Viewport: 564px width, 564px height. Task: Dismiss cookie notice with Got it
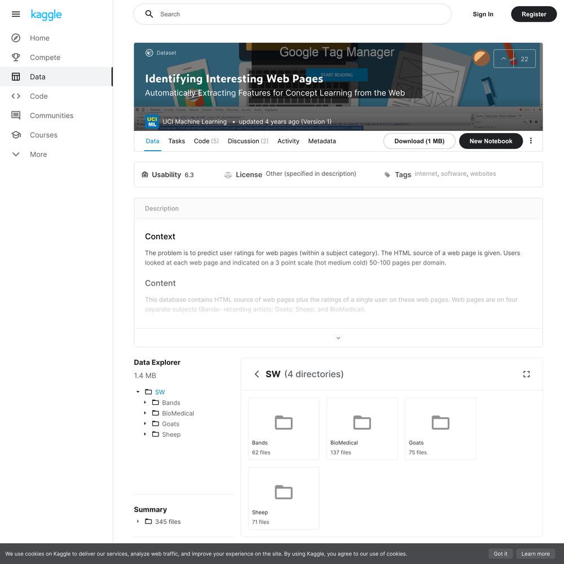[500, 554]
